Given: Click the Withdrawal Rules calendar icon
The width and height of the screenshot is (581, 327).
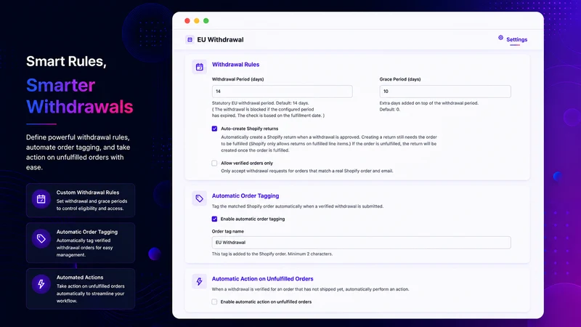Looking at the screenshot, I should coord(199,67).
